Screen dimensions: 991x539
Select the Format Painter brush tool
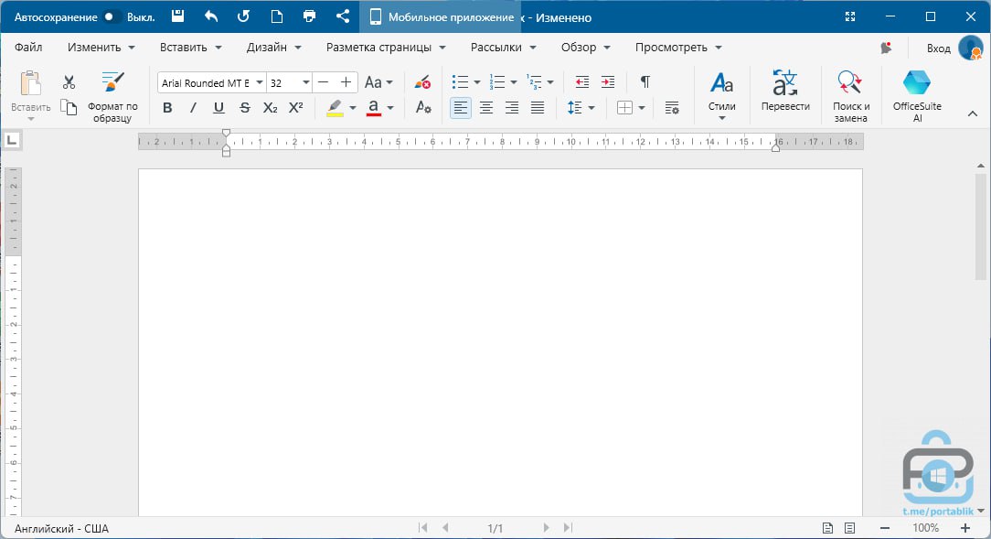click(112, 95)
